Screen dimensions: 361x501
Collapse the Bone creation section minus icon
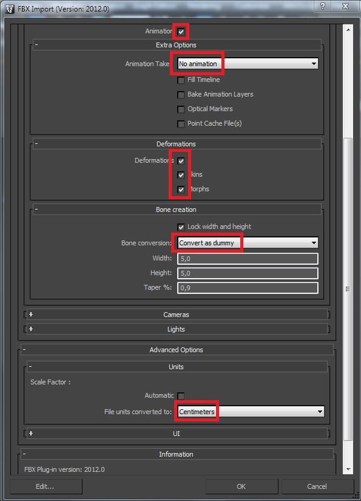pyautogui.click(x=36, y=210)
